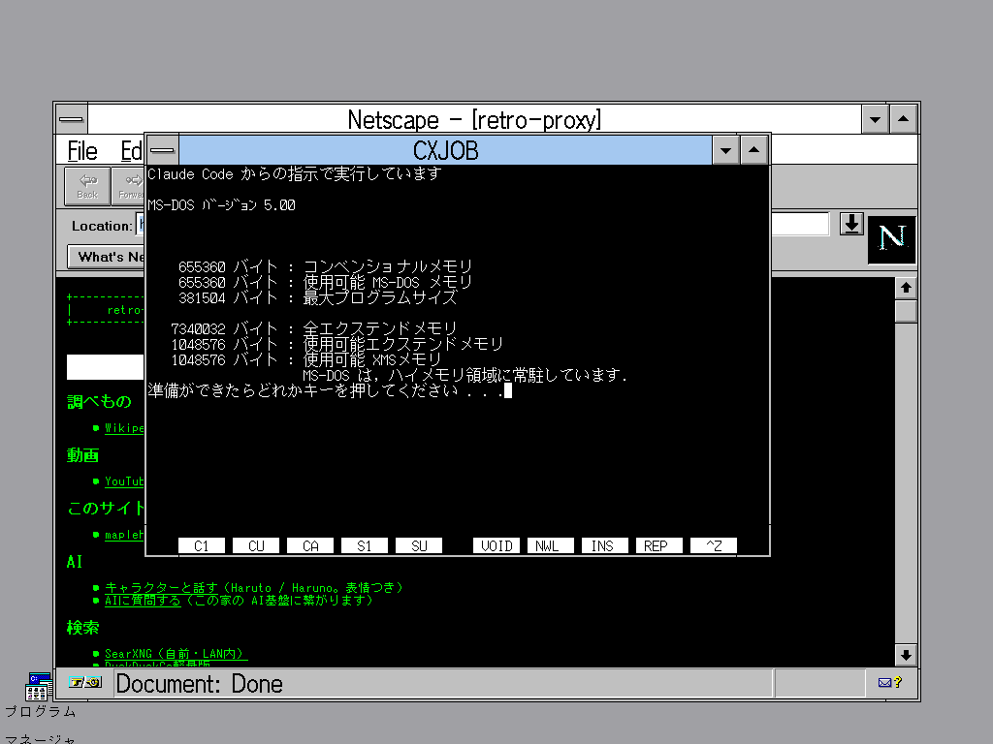The height and width of the screenshot is (744, 993).
Task: Click the What's New directory button
Action: tap(107, 257)
